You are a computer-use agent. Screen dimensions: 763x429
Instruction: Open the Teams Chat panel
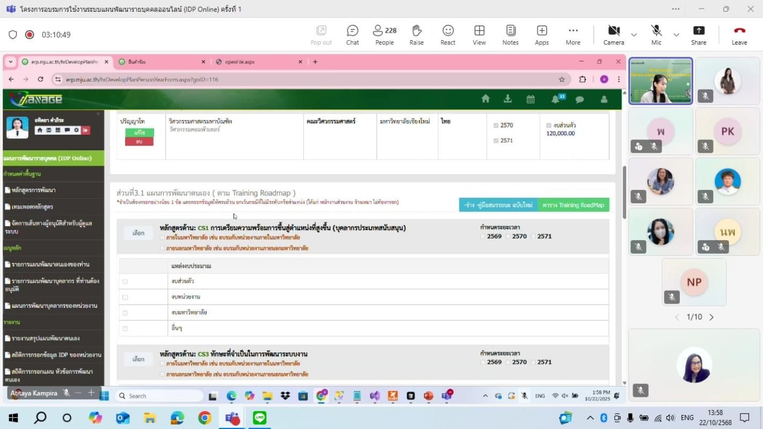click(x=353, y=35)
